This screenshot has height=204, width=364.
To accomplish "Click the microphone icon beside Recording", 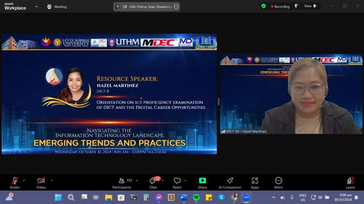I will point(296,6).
